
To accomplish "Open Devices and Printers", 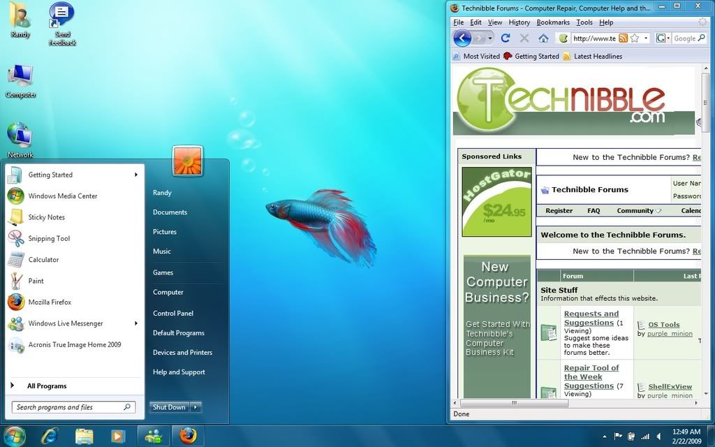I will [x=182, y=353].
